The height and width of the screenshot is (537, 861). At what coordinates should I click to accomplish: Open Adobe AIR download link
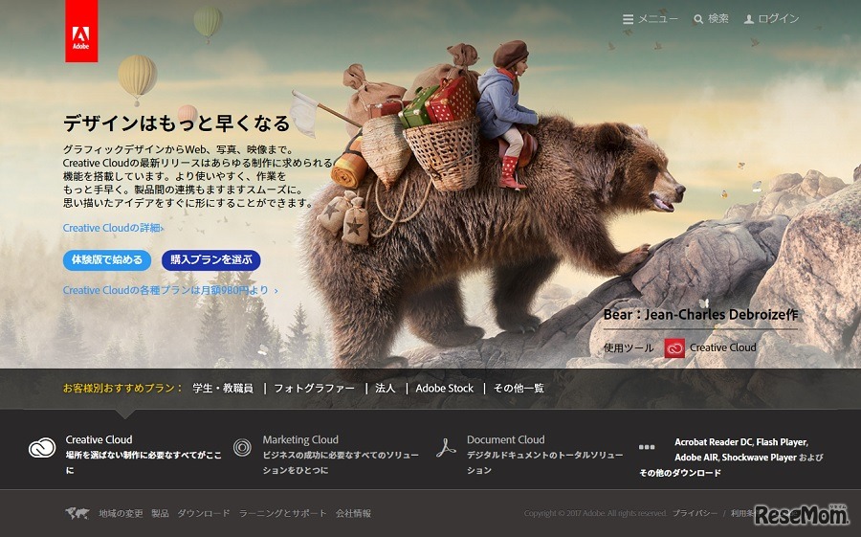click(x=695, y=458)
